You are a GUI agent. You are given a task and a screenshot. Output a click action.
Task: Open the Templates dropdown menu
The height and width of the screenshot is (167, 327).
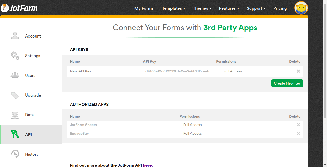tap(173, 8)
